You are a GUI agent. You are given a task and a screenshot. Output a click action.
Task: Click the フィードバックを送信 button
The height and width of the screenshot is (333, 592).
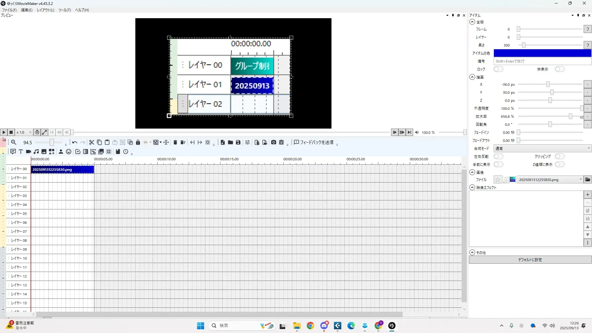[x=314, y=142]
